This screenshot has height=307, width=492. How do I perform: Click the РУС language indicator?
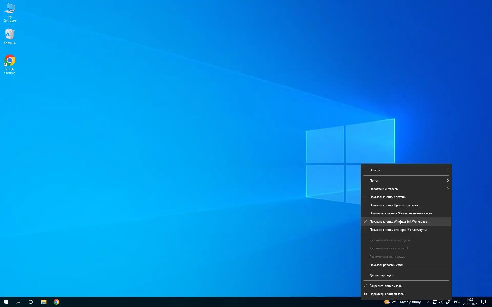457,302
